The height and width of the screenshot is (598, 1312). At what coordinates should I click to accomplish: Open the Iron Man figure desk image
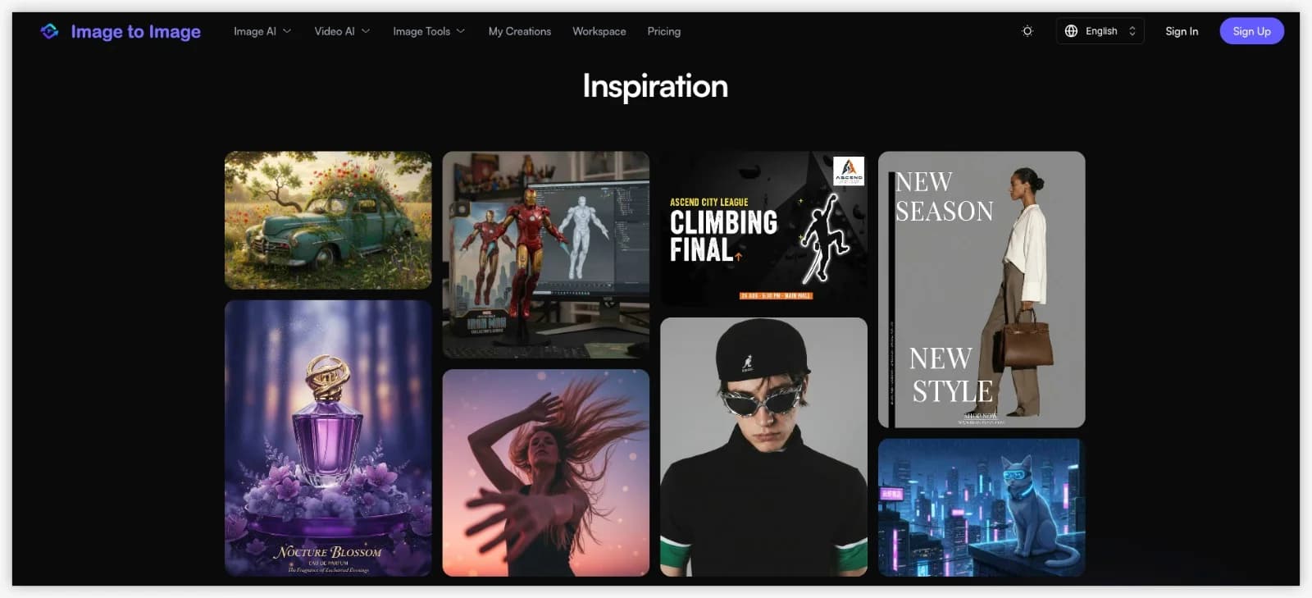pos(546,254)
